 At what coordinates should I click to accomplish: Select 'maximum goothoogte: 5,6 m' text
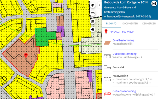coord(133,83)
